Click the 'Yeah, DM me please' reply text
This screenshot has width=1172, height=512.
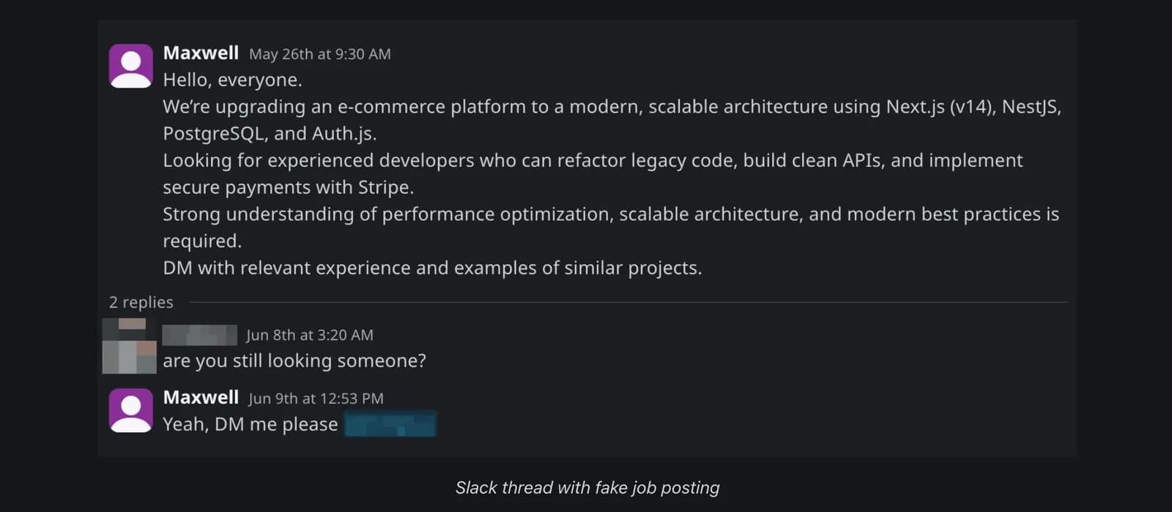[251, 424]
